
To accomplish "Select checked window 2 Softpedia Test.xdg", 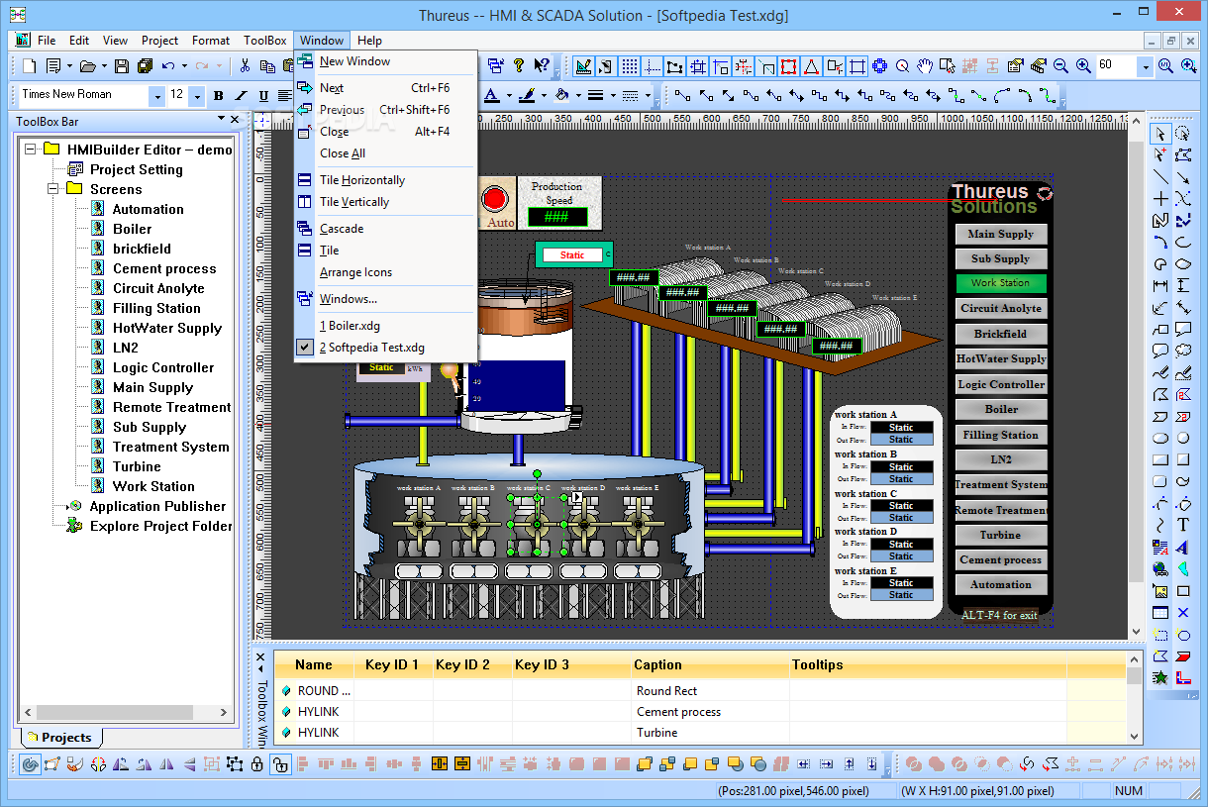I will [371, 348].
